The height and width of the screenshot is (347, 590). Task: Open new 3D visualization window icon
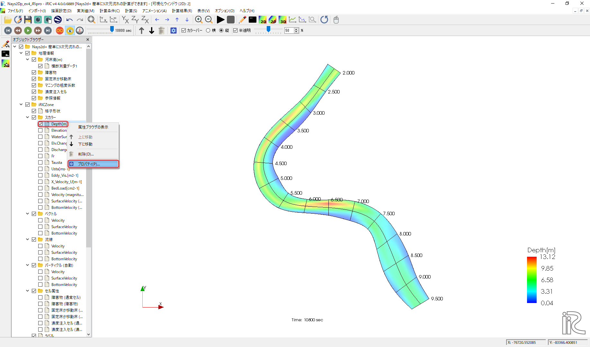[x=282, y=20]
